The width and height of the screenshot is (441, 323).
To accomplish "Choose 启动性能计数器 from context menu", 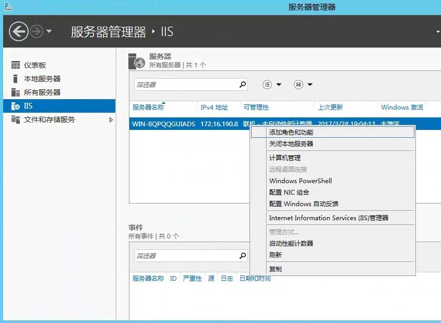I will click(x=333, y=244).
